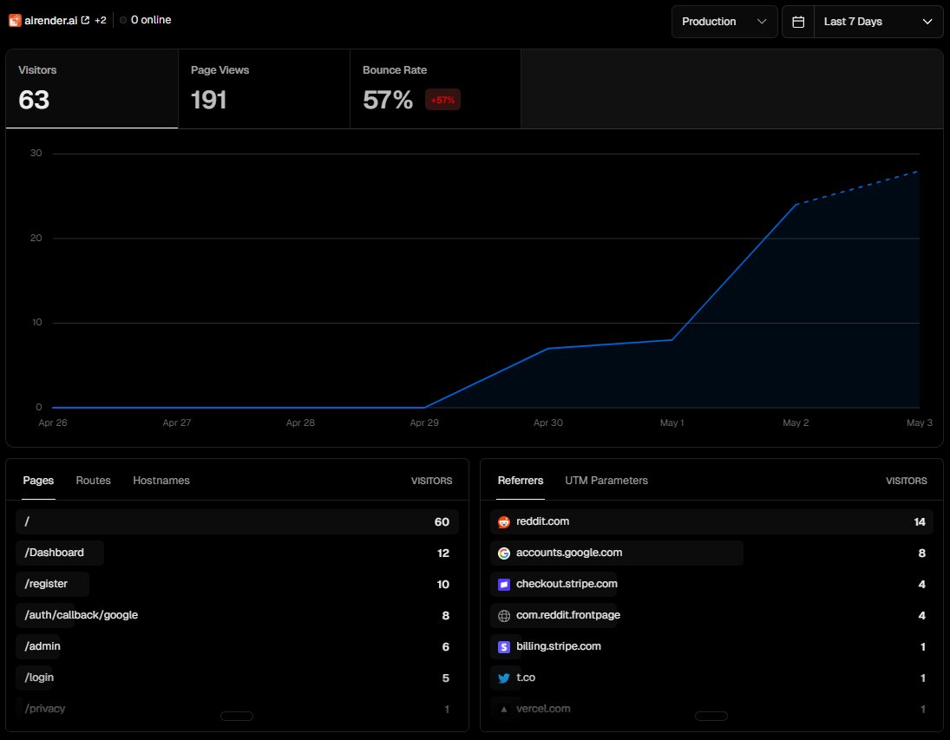Viewport: 950px width, 740px height.
Task: Click the 0 online status indicator
Action: (x=146, y=20)
